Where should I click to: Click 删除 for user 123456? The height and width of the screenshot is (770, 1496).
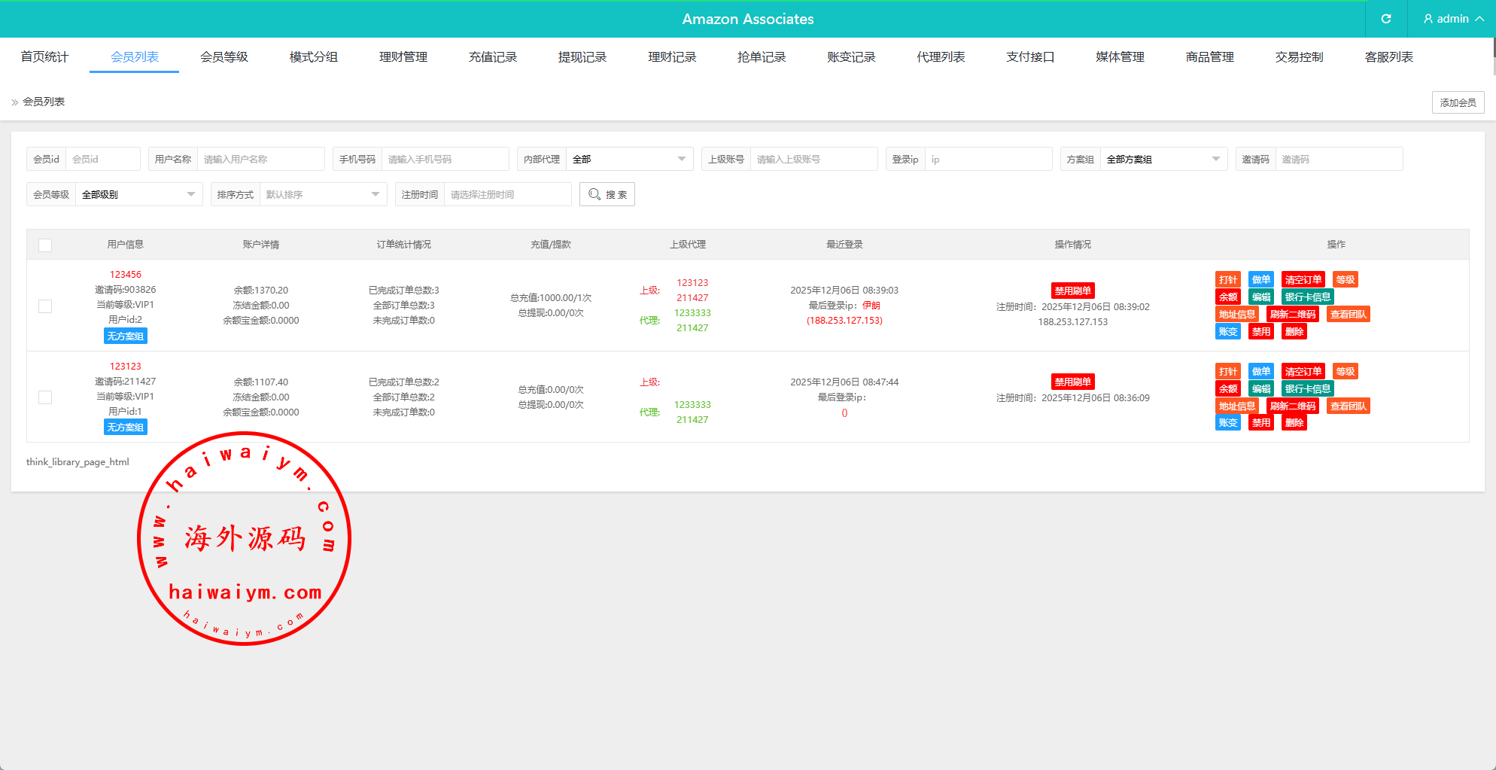1294,332
